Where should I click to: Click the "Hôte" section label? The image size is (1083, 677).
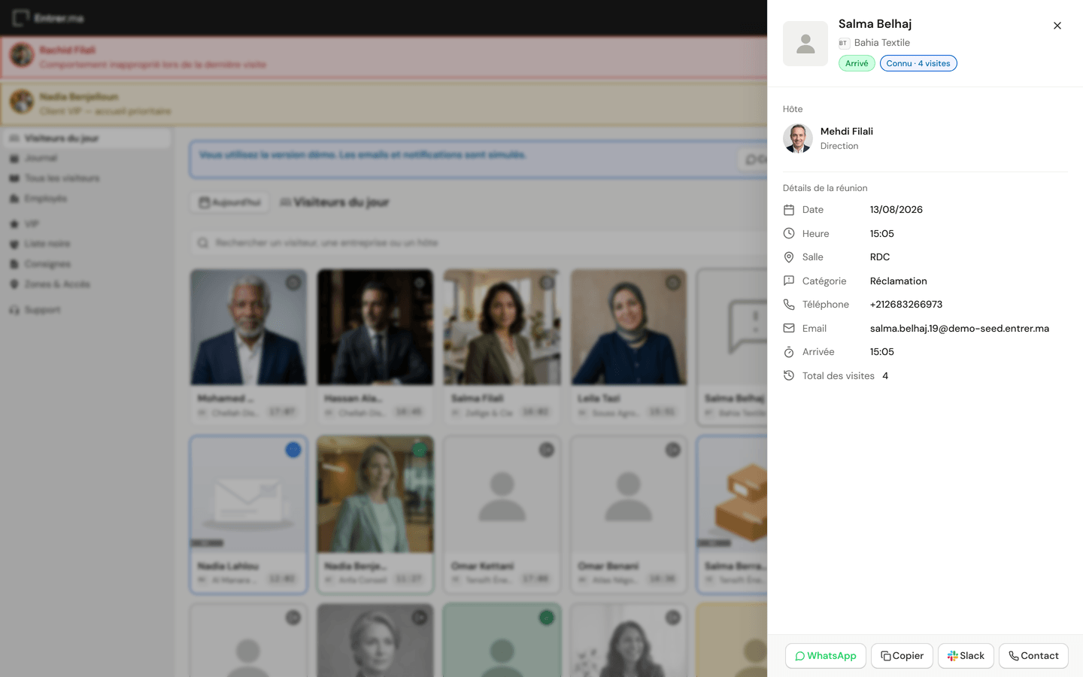pyautogui.click(x=793, y=109)
